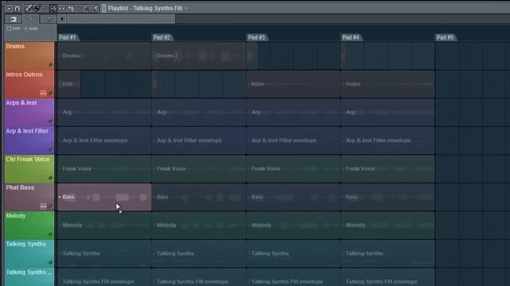Click the scroll-left arrow of the playlist
Image resolution: width=510 pixels, height=286 pixels.
pos(62,19)
